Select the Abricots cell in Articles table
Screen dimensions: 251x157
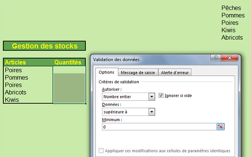(x=28, y=92)
